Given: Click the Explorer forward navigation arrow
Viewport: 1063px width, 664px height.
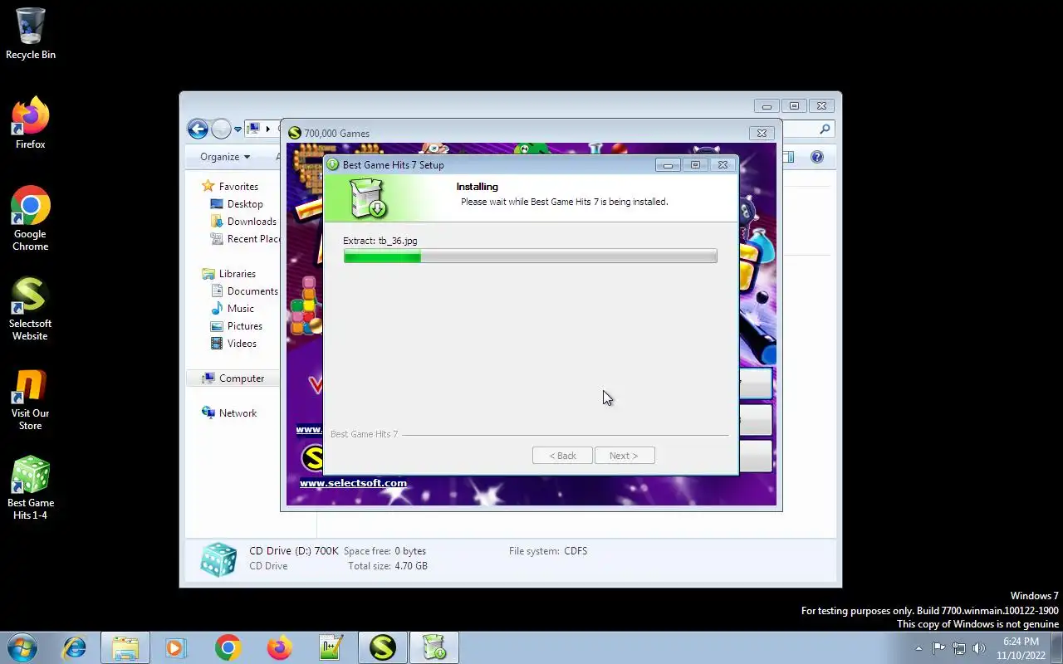Looking at the screenshot, I should point(221,129).
